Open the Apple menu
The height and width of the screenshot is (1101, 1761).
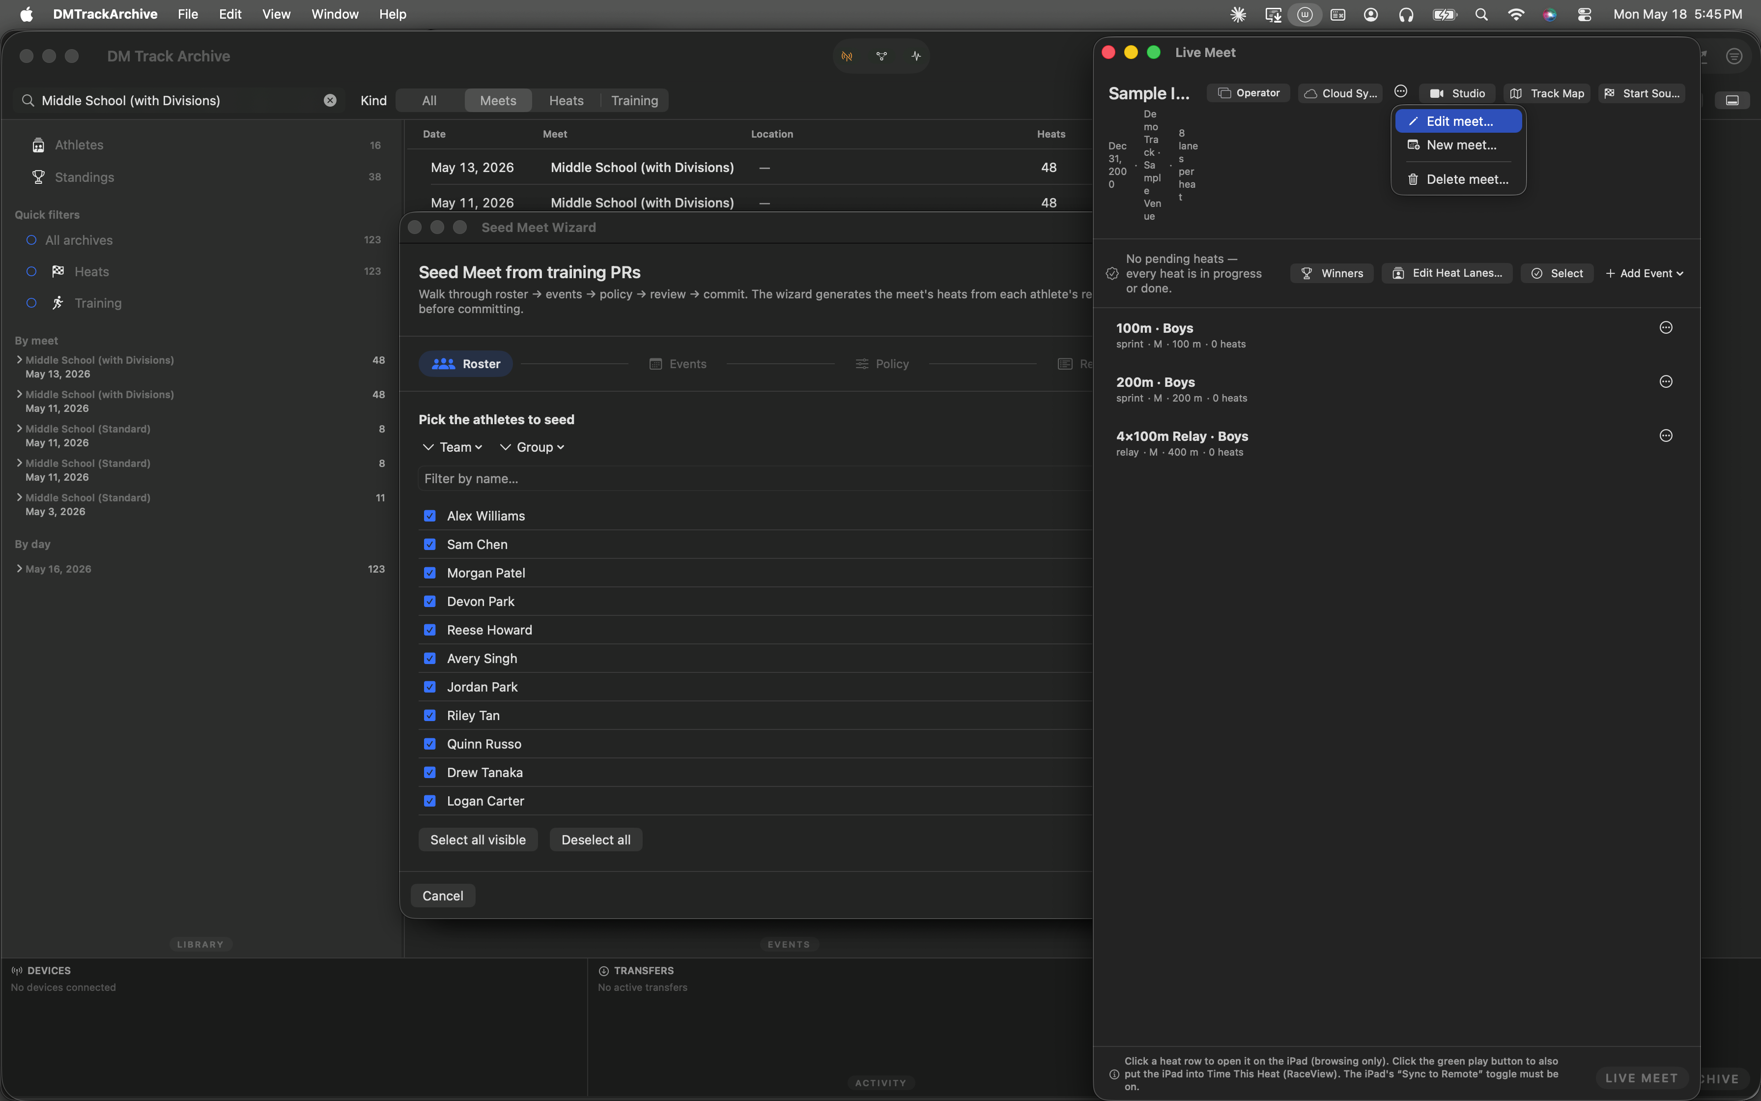(x=26, y=15)
